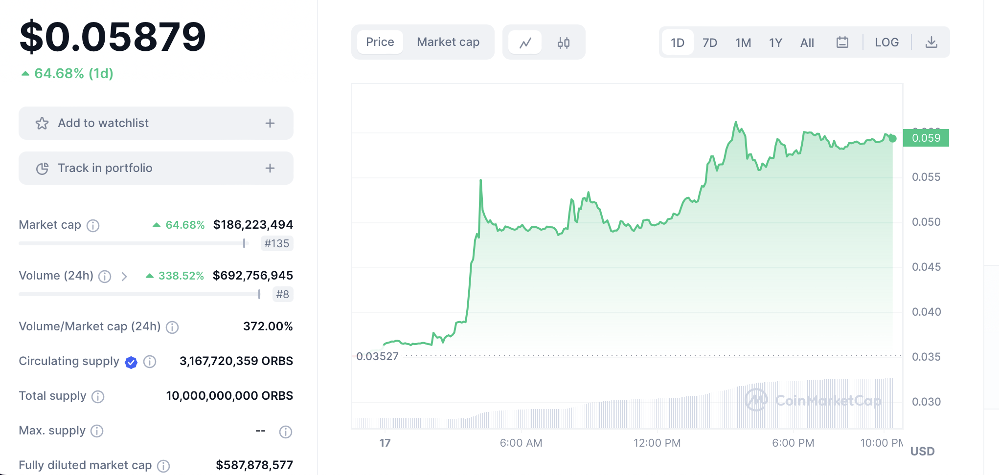
Task: Expand Add to watchlist plus
Action: [270, 123]
